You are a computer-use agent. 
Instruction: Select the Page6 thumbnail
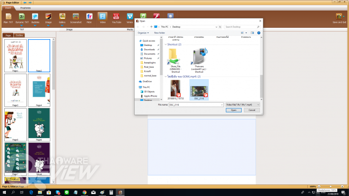tap(39, 124)
